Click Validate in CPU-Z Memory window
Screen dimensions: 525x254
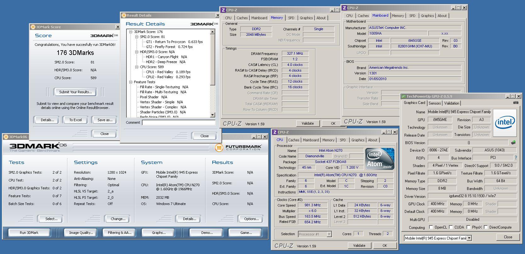pyautogui.click(x=308, y=123)
